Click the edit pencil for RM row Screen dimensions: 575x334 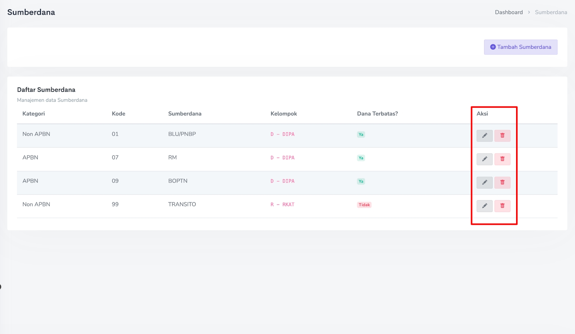coord(484,159)
